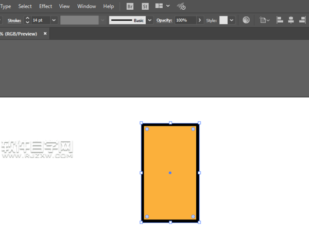The width and height of the screenshot is (309, 239).
Task: Close the RGB/Preview document tab
Action: 45,33
